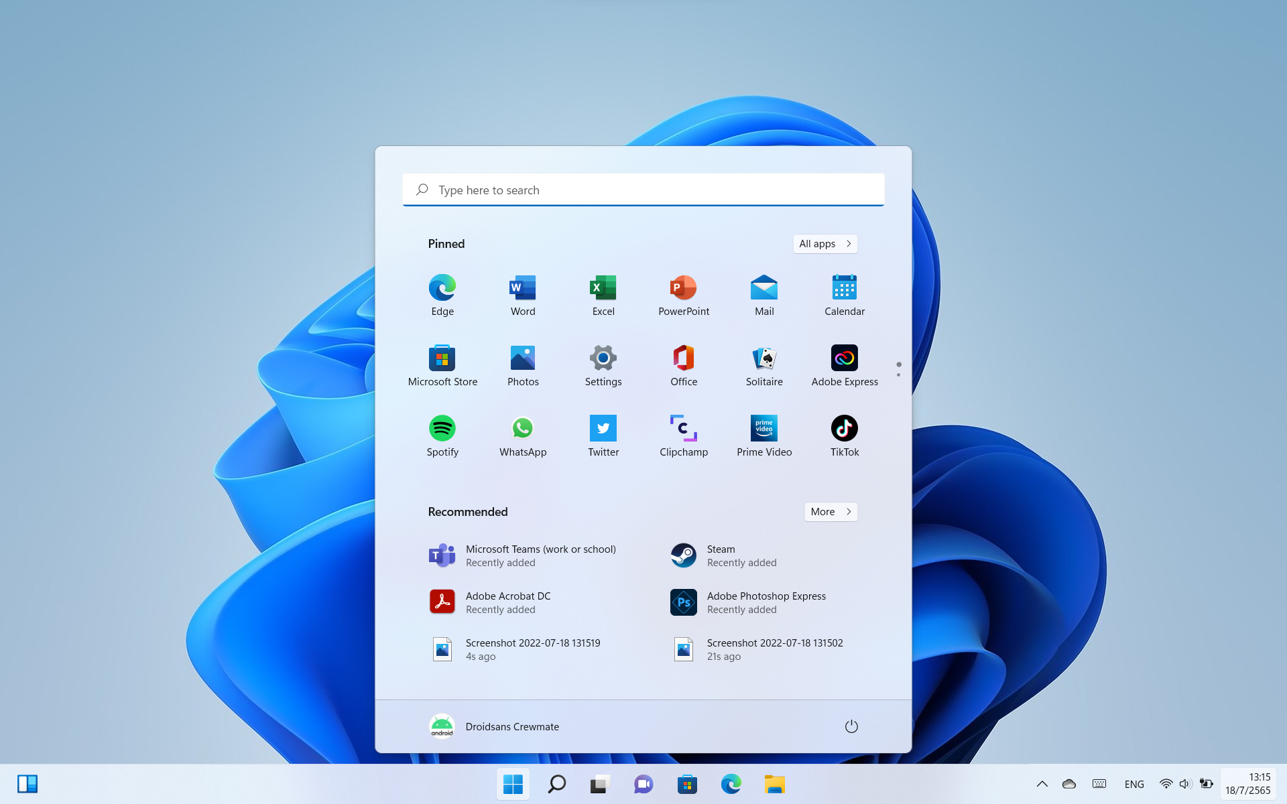Image resolution: width=1287 pixels, height=804 pixels.
Task: Open Excel
Action: 603,295
